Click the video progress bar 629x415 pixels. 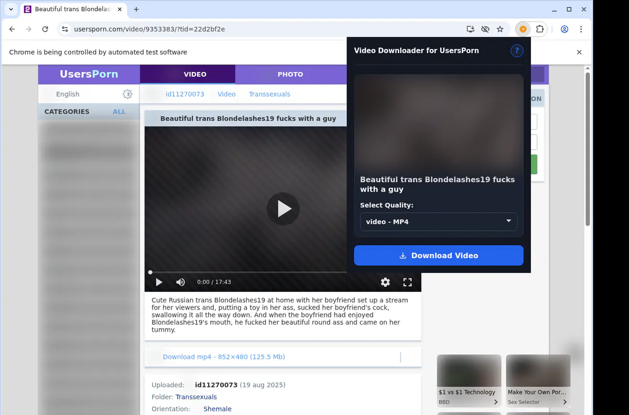point(247,272)
